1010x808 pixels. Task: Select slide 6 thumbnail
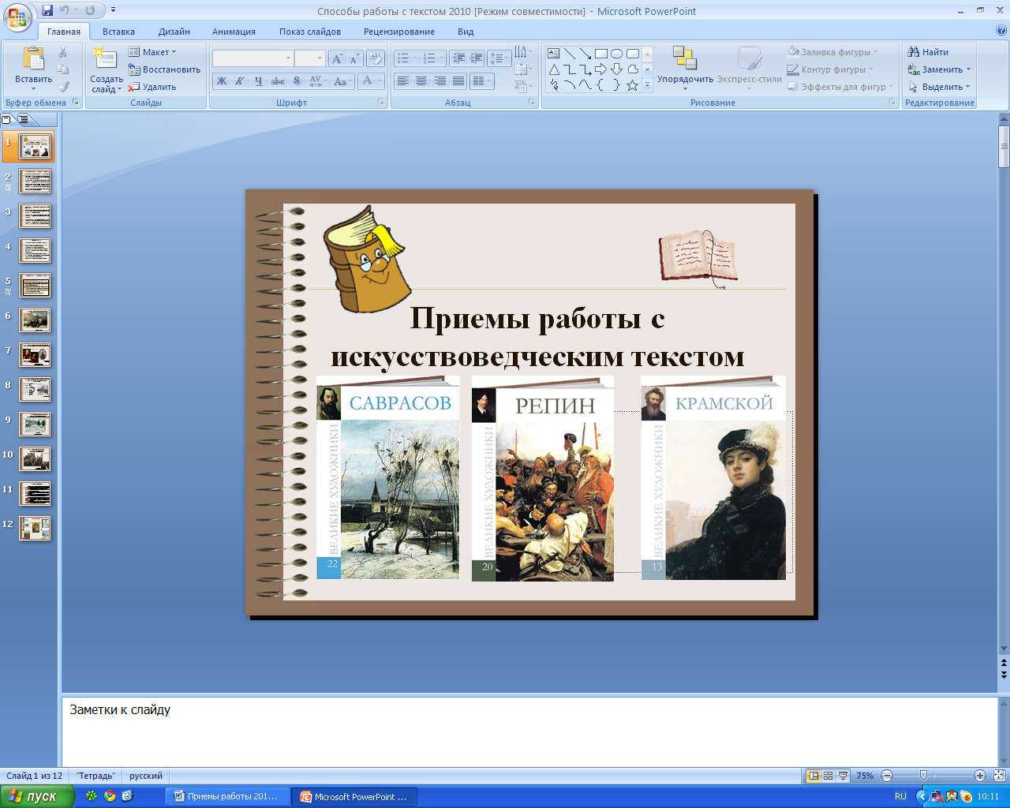[35, 320]
